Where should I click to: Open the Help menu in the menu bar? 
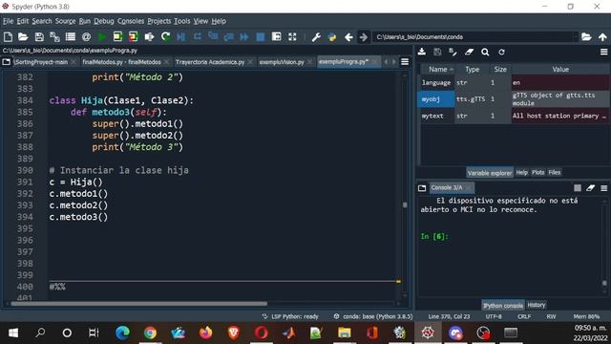219,21
